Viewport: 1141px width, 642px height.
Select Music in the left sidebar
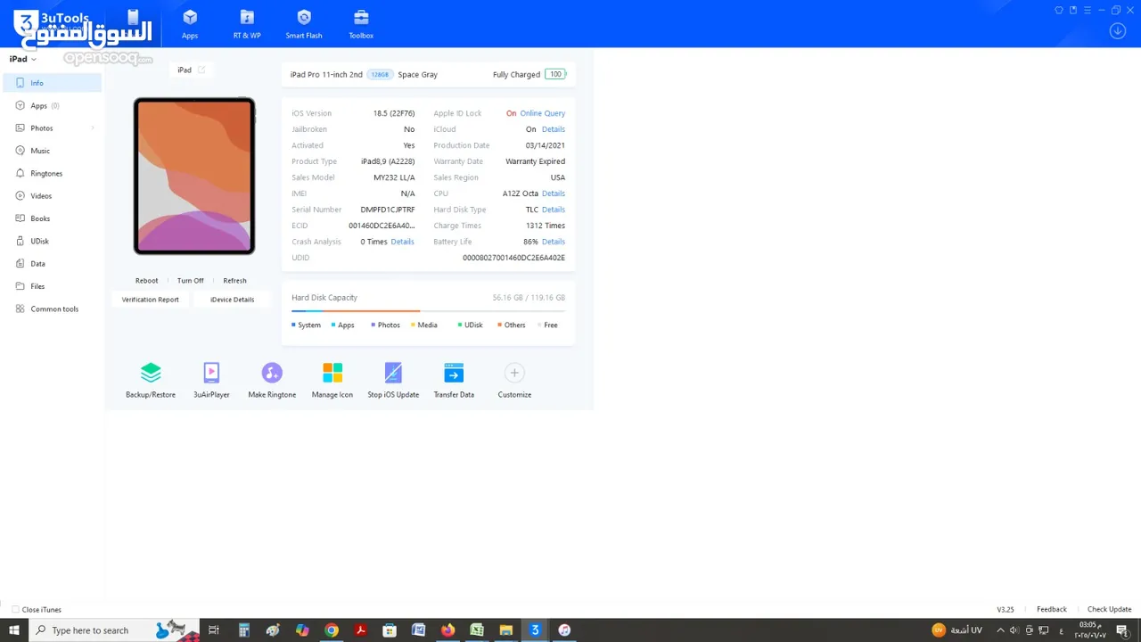[52, 151]
